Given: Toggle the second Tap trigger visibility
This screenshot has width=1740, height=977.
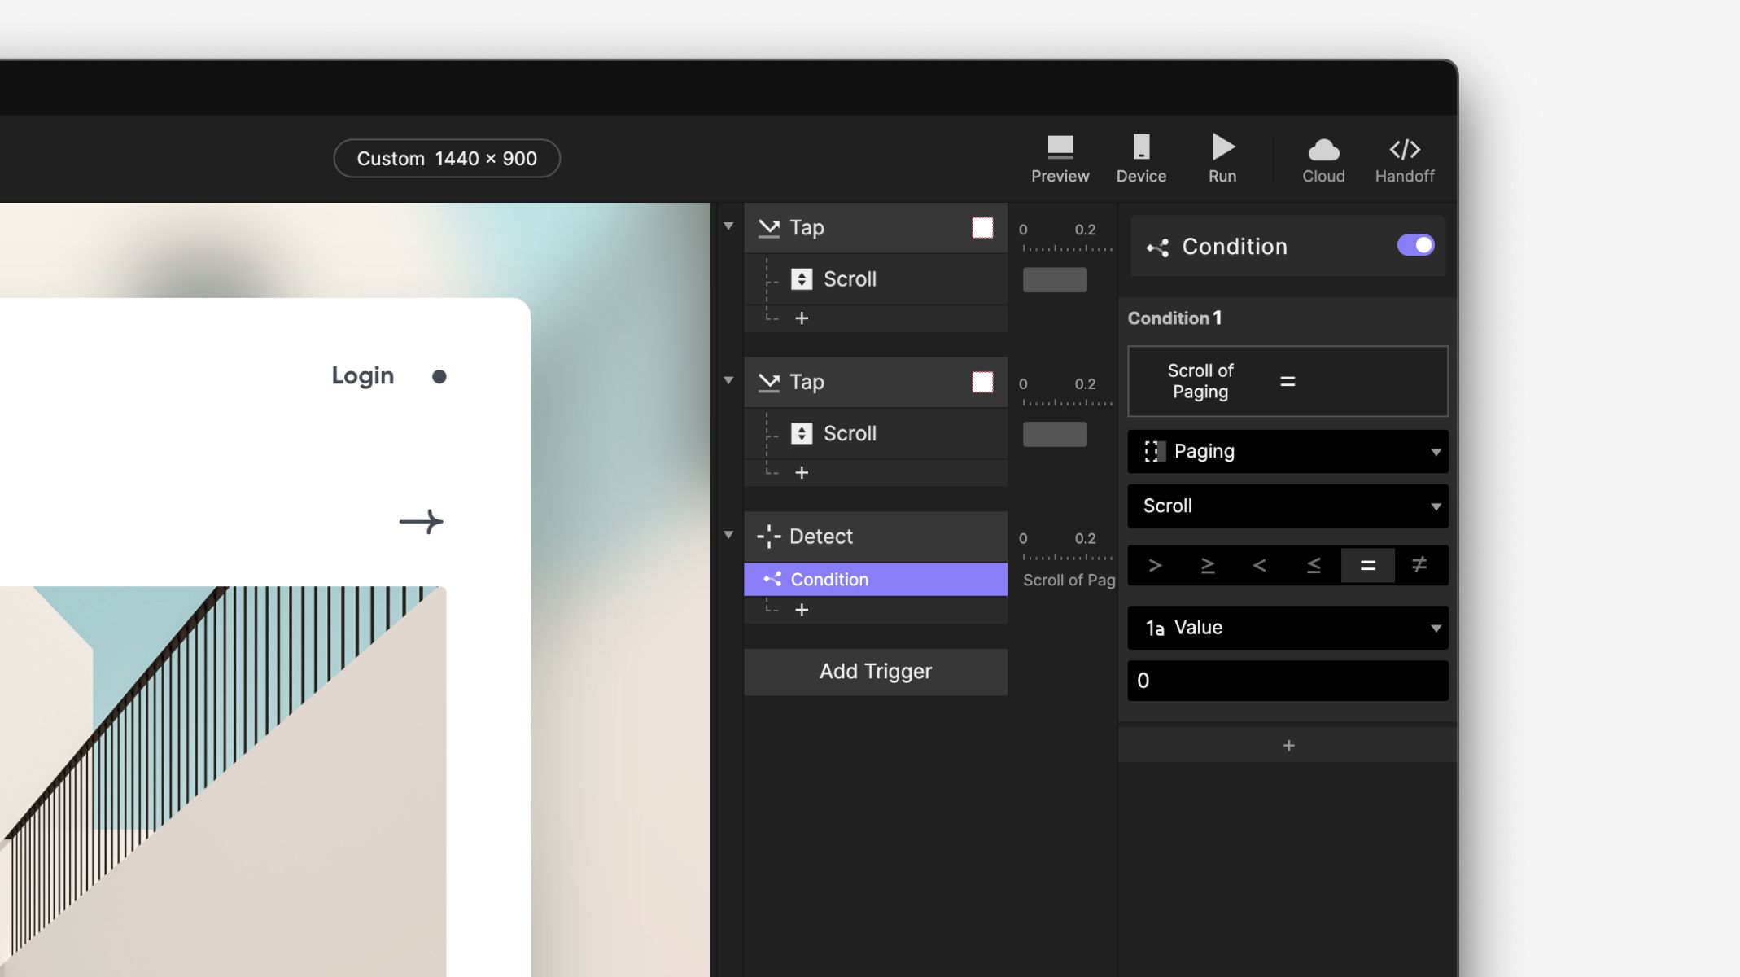Looking at the screenshot, I should [x=981, y=383].
